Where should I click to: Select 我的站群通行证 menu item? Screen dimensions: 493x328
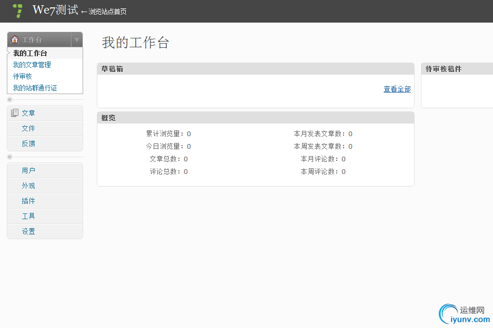click(x=34, y=88)
